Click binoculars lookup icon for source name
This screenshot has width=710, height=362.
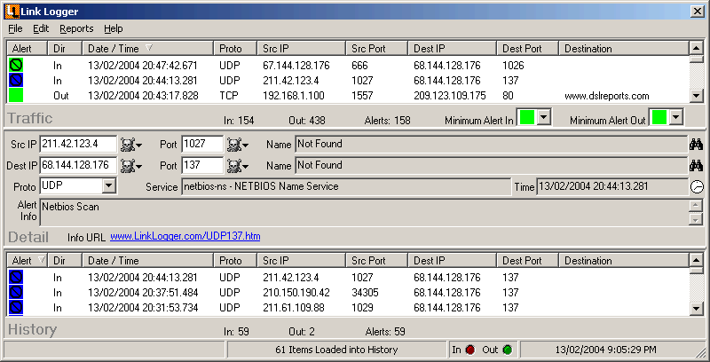coord(696,144)
